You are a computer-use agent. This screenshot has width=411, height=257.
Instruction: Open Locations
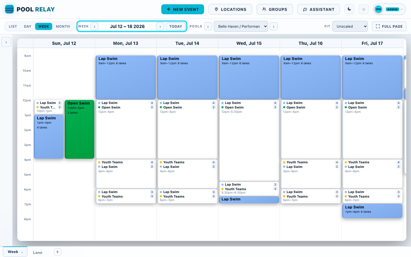[x=230, y=9]
